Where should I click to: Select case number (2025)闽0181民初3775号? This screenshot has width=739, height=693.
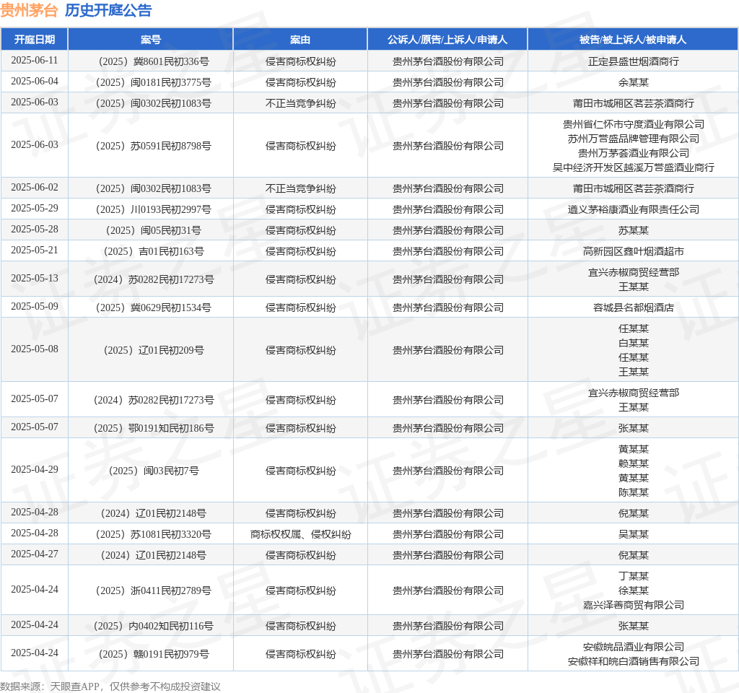click(x=153, y=82)
